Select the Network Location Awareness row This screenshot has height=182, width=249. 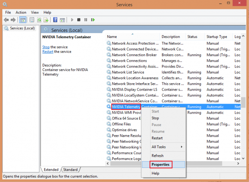tap(173, 78)
